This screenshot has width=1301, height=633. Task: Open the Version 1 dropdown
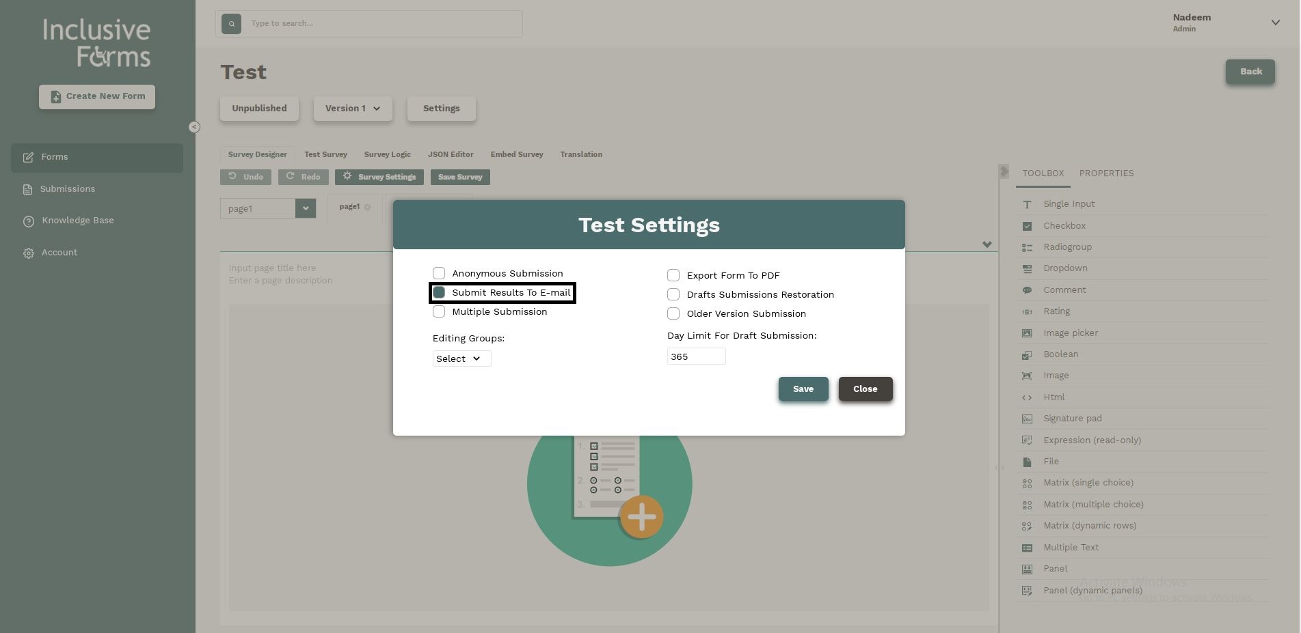click(x=352, y=108)
